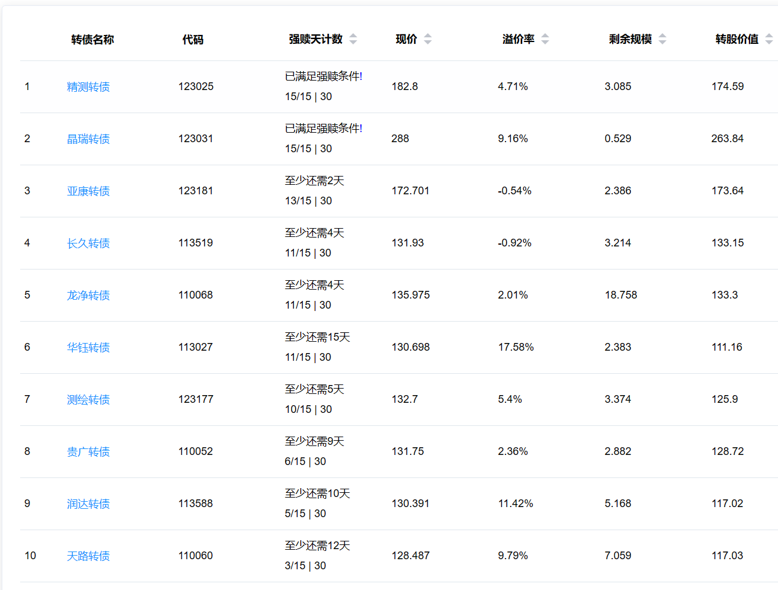Click the 亚康转债 link
Viewport: 778px width, 590px height.
pyautogui.click(x=88, y=191)
